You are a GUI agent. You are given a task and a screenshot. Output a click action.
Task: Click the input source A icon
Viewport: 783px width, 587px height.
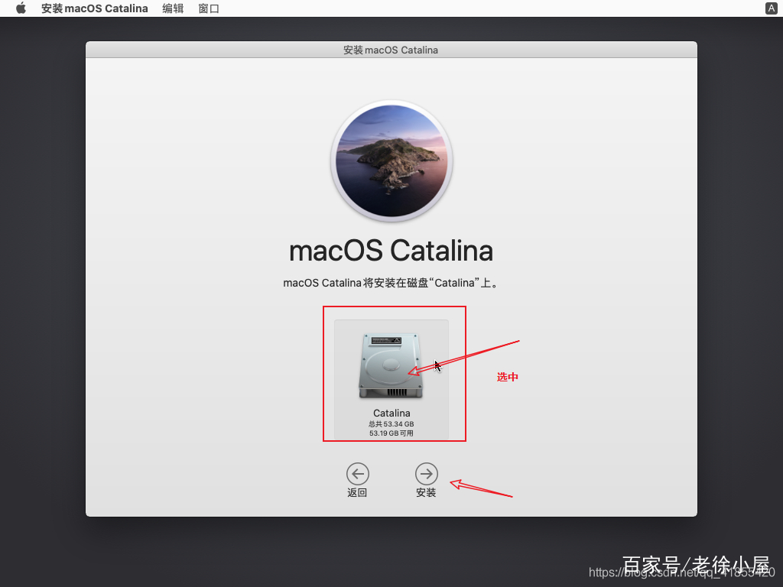(771, 8)
